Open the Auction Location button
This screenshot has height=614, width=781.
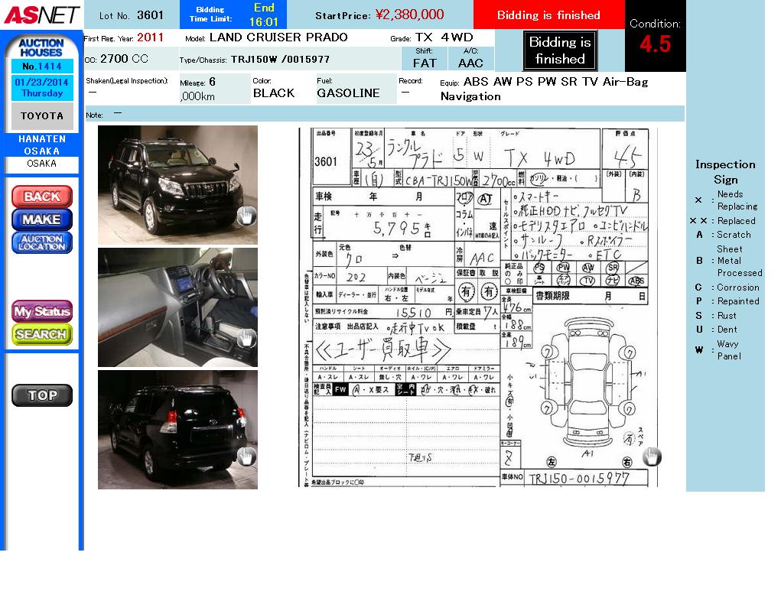[42, 242]
